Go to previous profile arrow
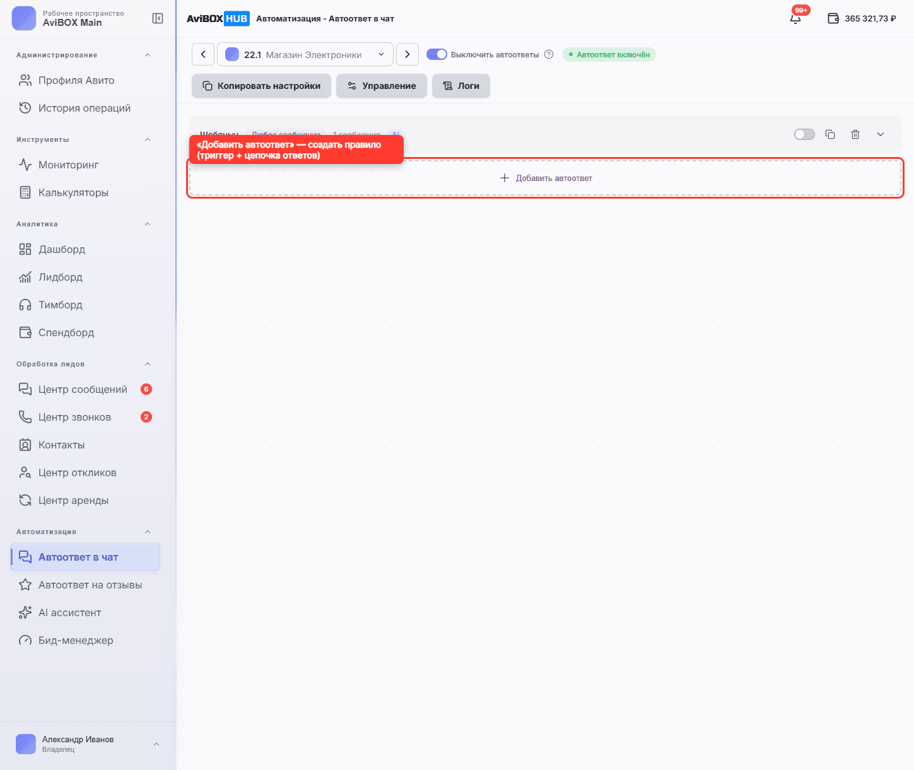 (x=203, y=54)
